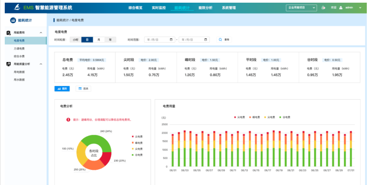Expand the admin account menu arrow
This screenshot has width=368, height=185.
point(360,8)
